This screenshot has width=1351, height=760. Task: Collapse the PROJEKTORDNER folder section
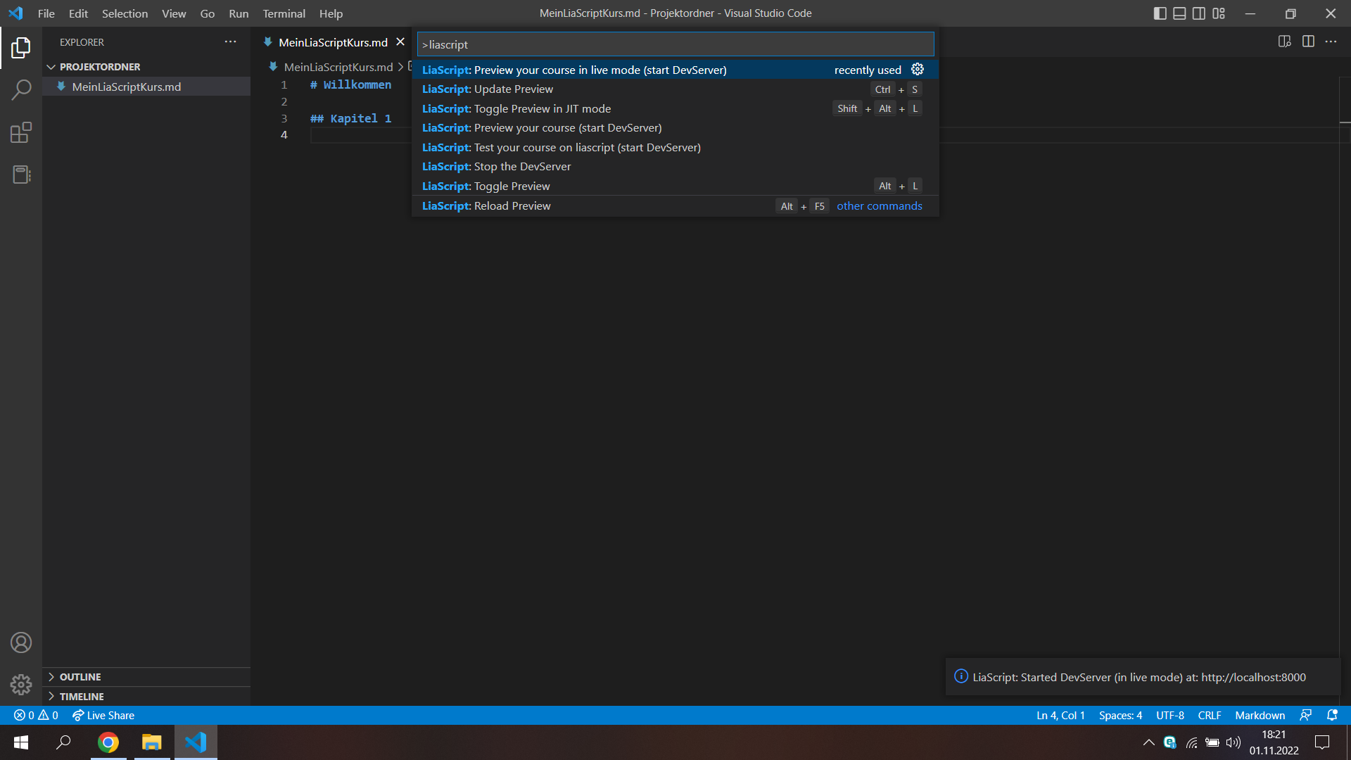(x=146, y=67)
